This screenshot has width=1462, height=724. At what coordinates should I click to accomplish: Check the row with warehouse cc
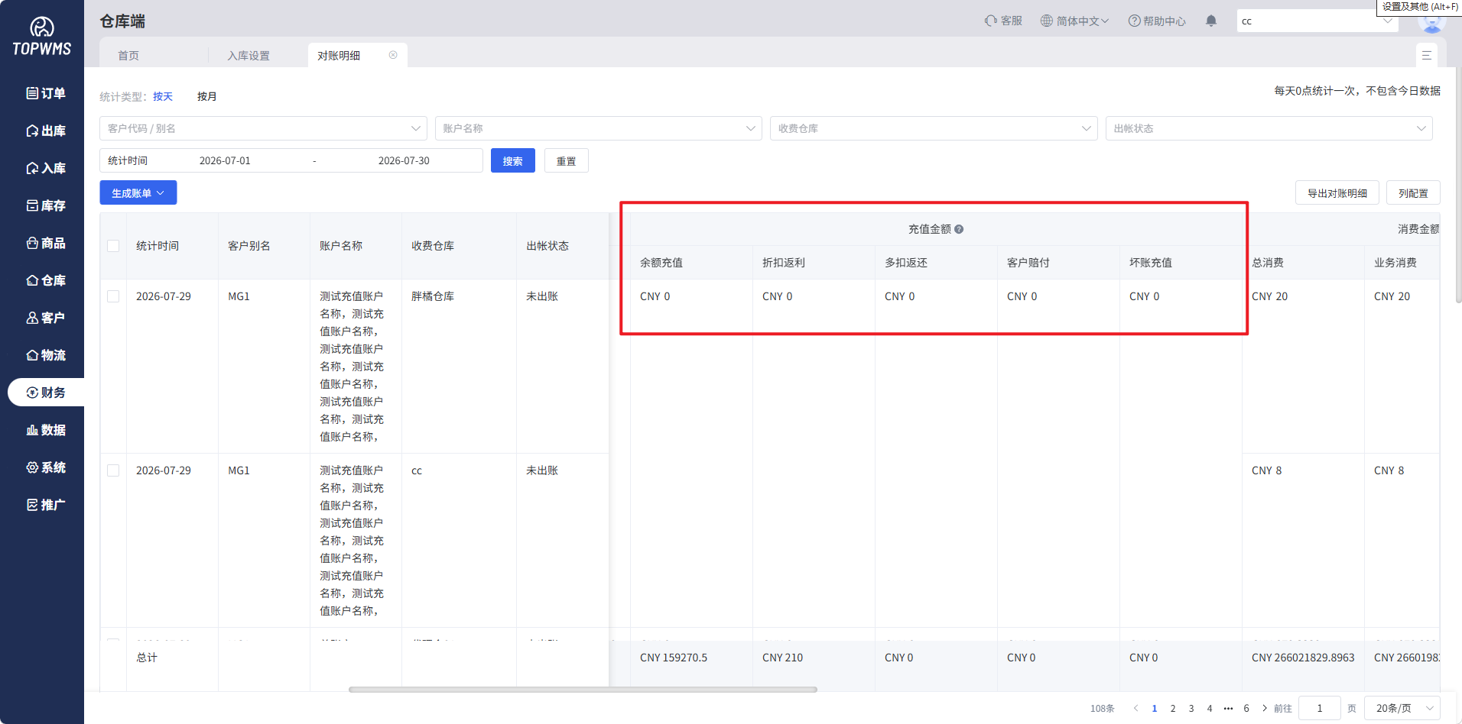point(113,470)
